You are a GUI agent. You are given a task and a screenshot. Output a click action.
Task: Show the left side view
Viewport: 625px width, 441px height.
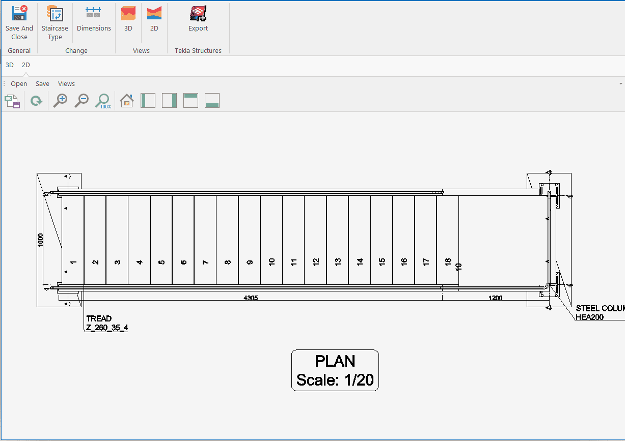coord(148,101)
